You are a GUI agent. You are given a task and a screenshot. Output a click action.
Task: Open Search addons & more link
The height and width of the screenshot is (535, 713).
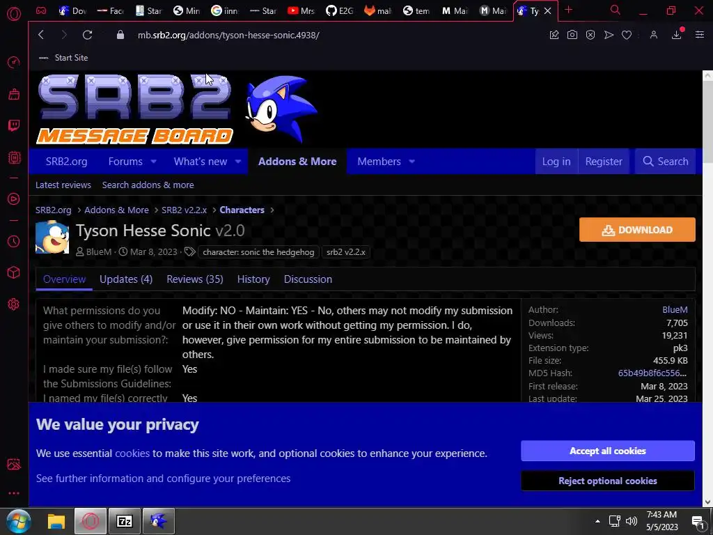[x=148, y=185]
